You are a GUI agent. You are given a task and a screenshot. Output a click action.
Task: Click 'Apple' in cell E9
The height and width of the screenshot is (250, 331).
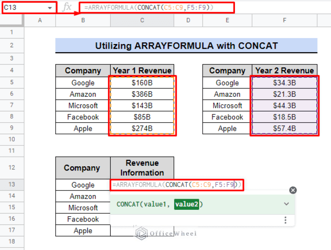[227, 128]
